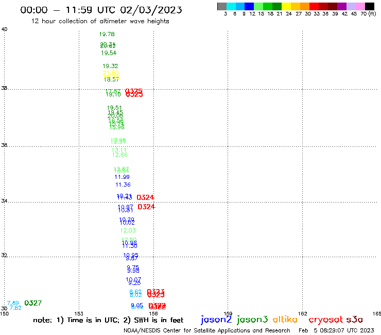This screenshot has width=381, height=335.
Task: Click the wave height value 12.66
Action: [120, 155]
